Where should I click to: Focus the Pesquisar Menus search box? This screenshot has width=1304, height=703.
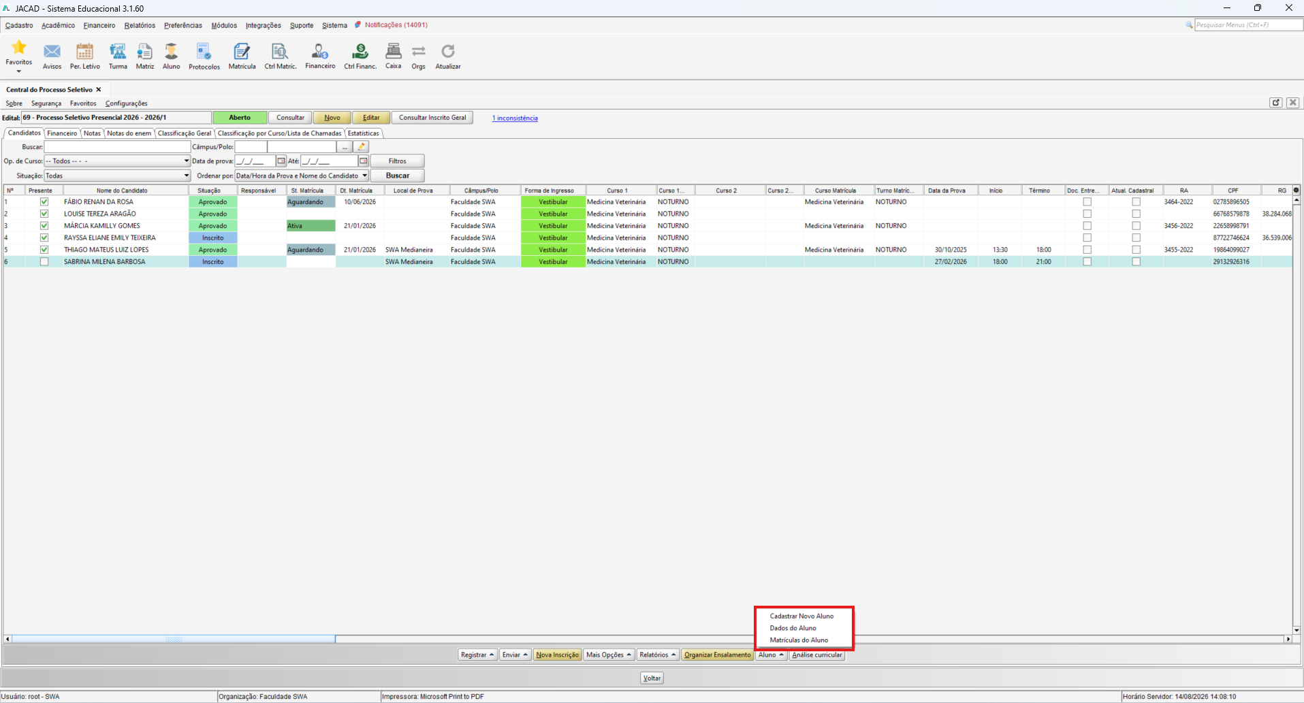[1249, 25]
